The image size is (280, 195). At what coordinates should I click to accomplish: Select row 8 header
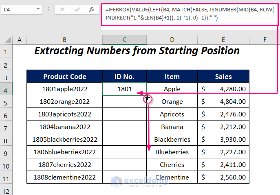pyautogui.click(x=6, y=139)
